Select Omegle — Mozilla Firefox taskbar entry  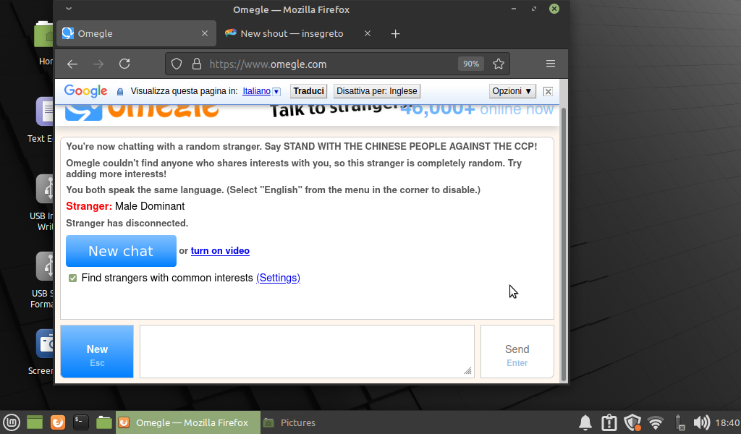tap(187, 422)
